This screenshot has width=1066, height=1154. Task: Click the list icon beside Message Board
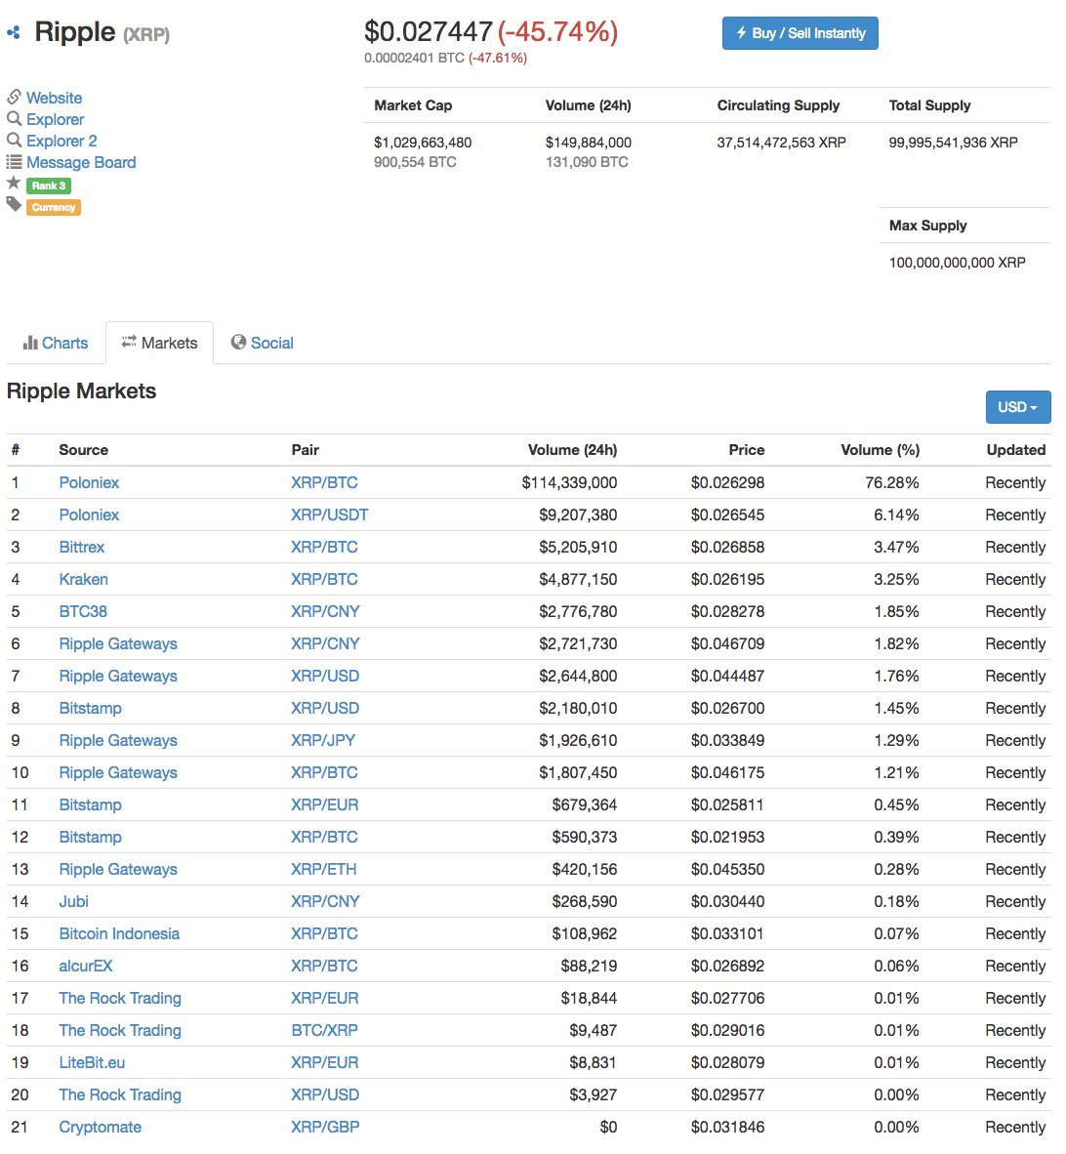(x=14, y=161)
